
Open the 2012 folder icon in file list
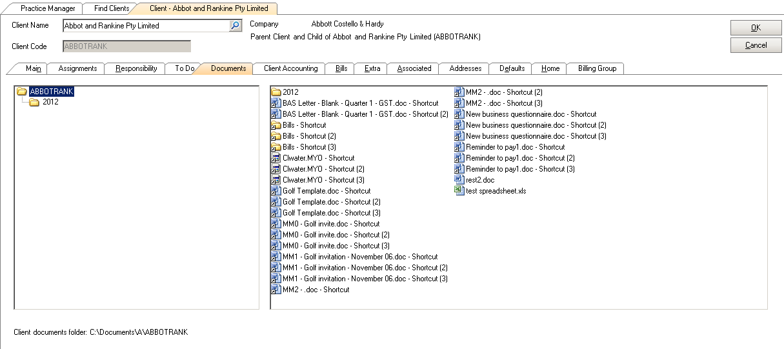pos(276,92)
